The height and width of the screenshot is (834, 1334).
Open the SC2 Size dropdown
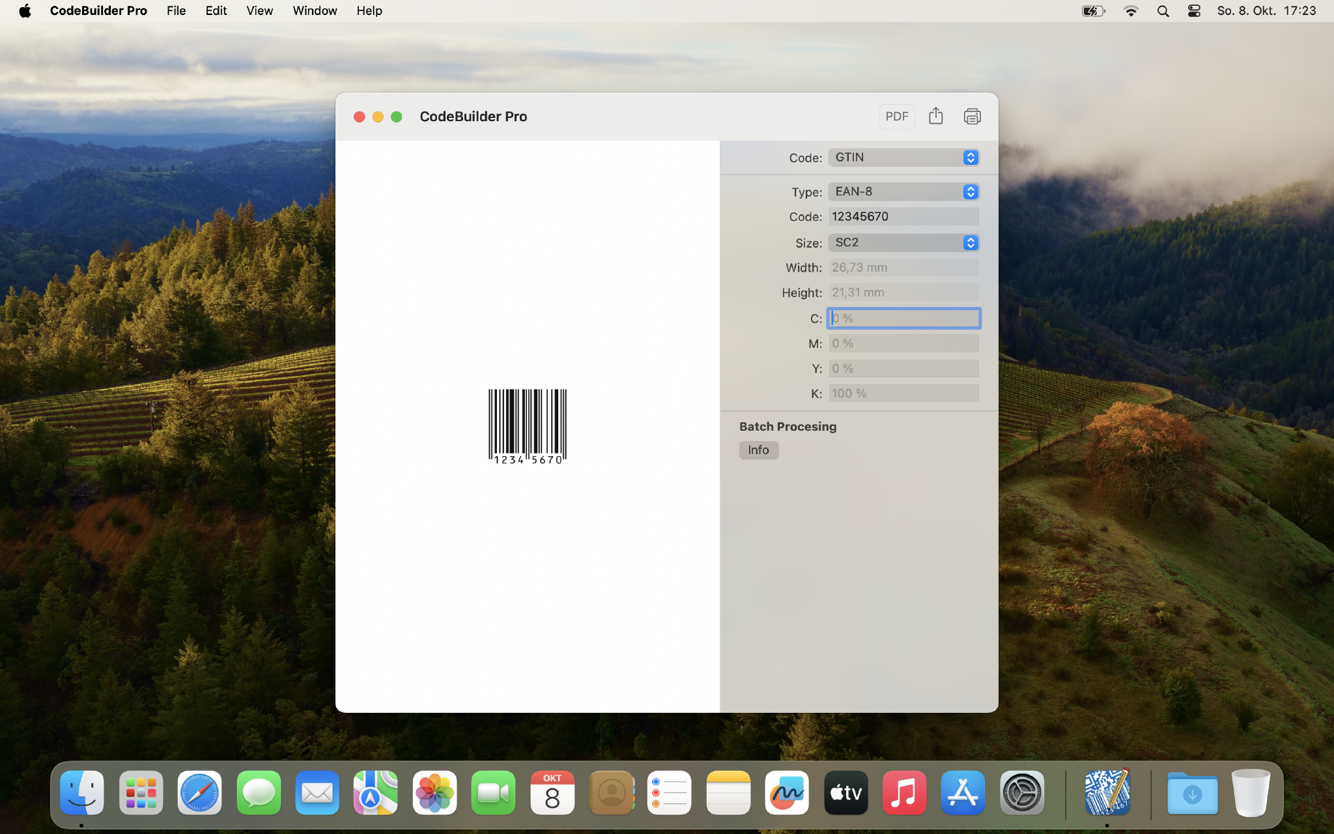click(x=904, y=242)
